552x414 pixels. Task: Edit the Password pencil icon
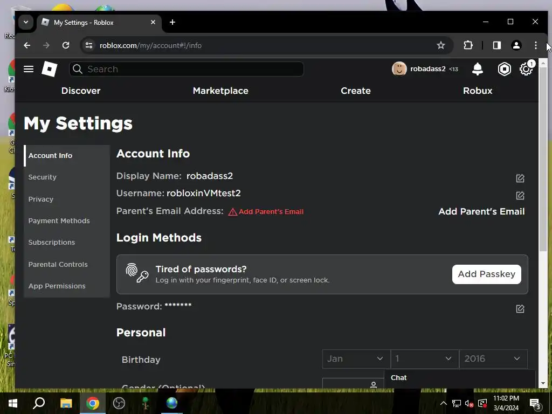tap(520, 309)
